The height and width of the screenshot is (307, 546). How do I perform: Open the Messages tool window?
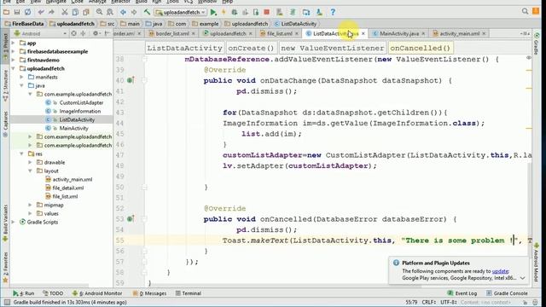tap(149, 293)
